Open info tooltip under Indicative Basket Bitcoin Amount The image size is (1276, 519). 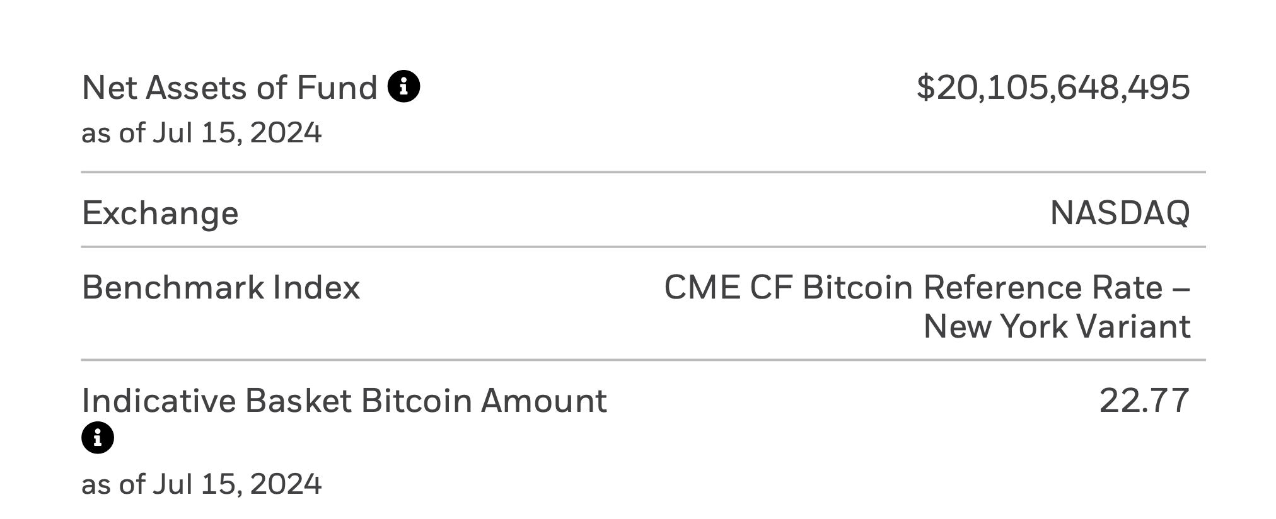point(98,437)
